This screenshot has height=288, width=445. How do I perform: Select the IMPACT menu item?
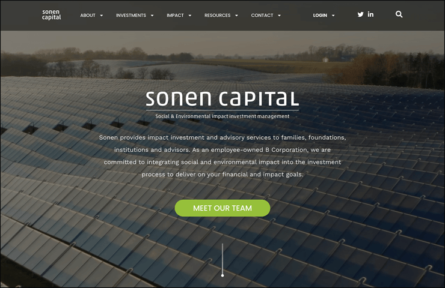coord(175,15)
